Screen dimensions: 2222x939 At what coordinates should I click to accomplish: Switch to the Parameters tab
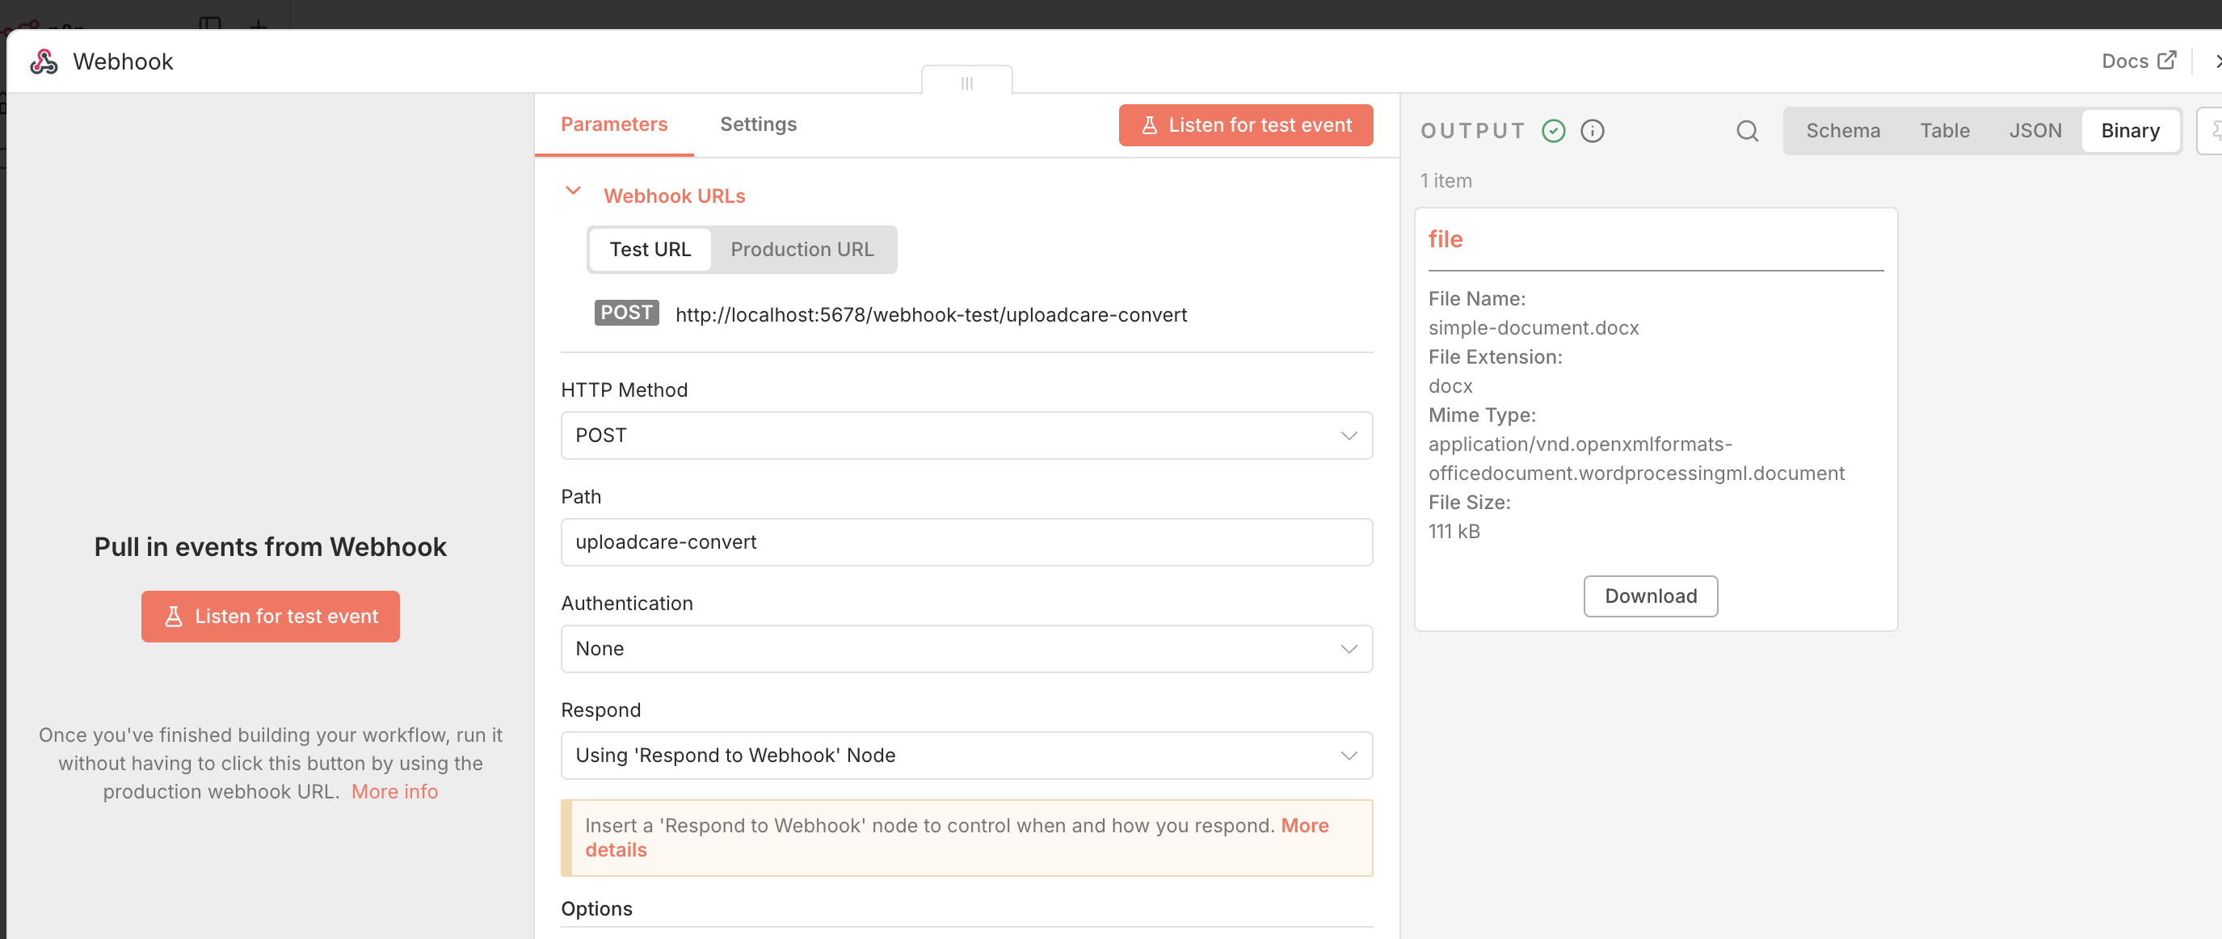pyautogui.click(x=614, y=124)
